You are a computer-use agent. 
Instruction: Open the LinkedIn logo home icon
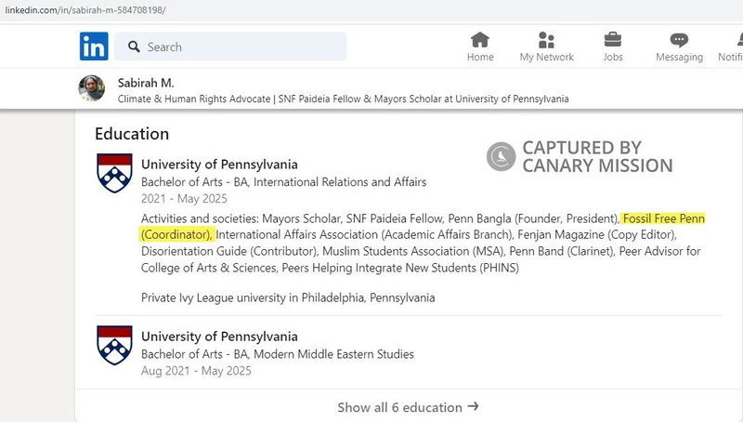point(94,46)
